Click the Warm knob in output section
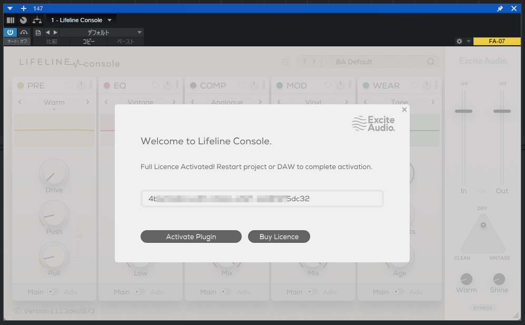The height and width of the screenshot is (325, 525). click(467, 279)
